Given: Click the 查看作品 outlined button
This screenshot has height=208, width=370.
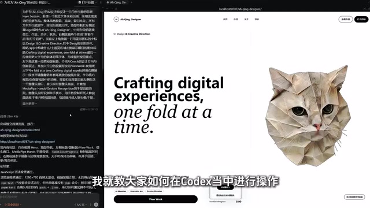Looking at the screenshot, I should [x=346, y=19].
